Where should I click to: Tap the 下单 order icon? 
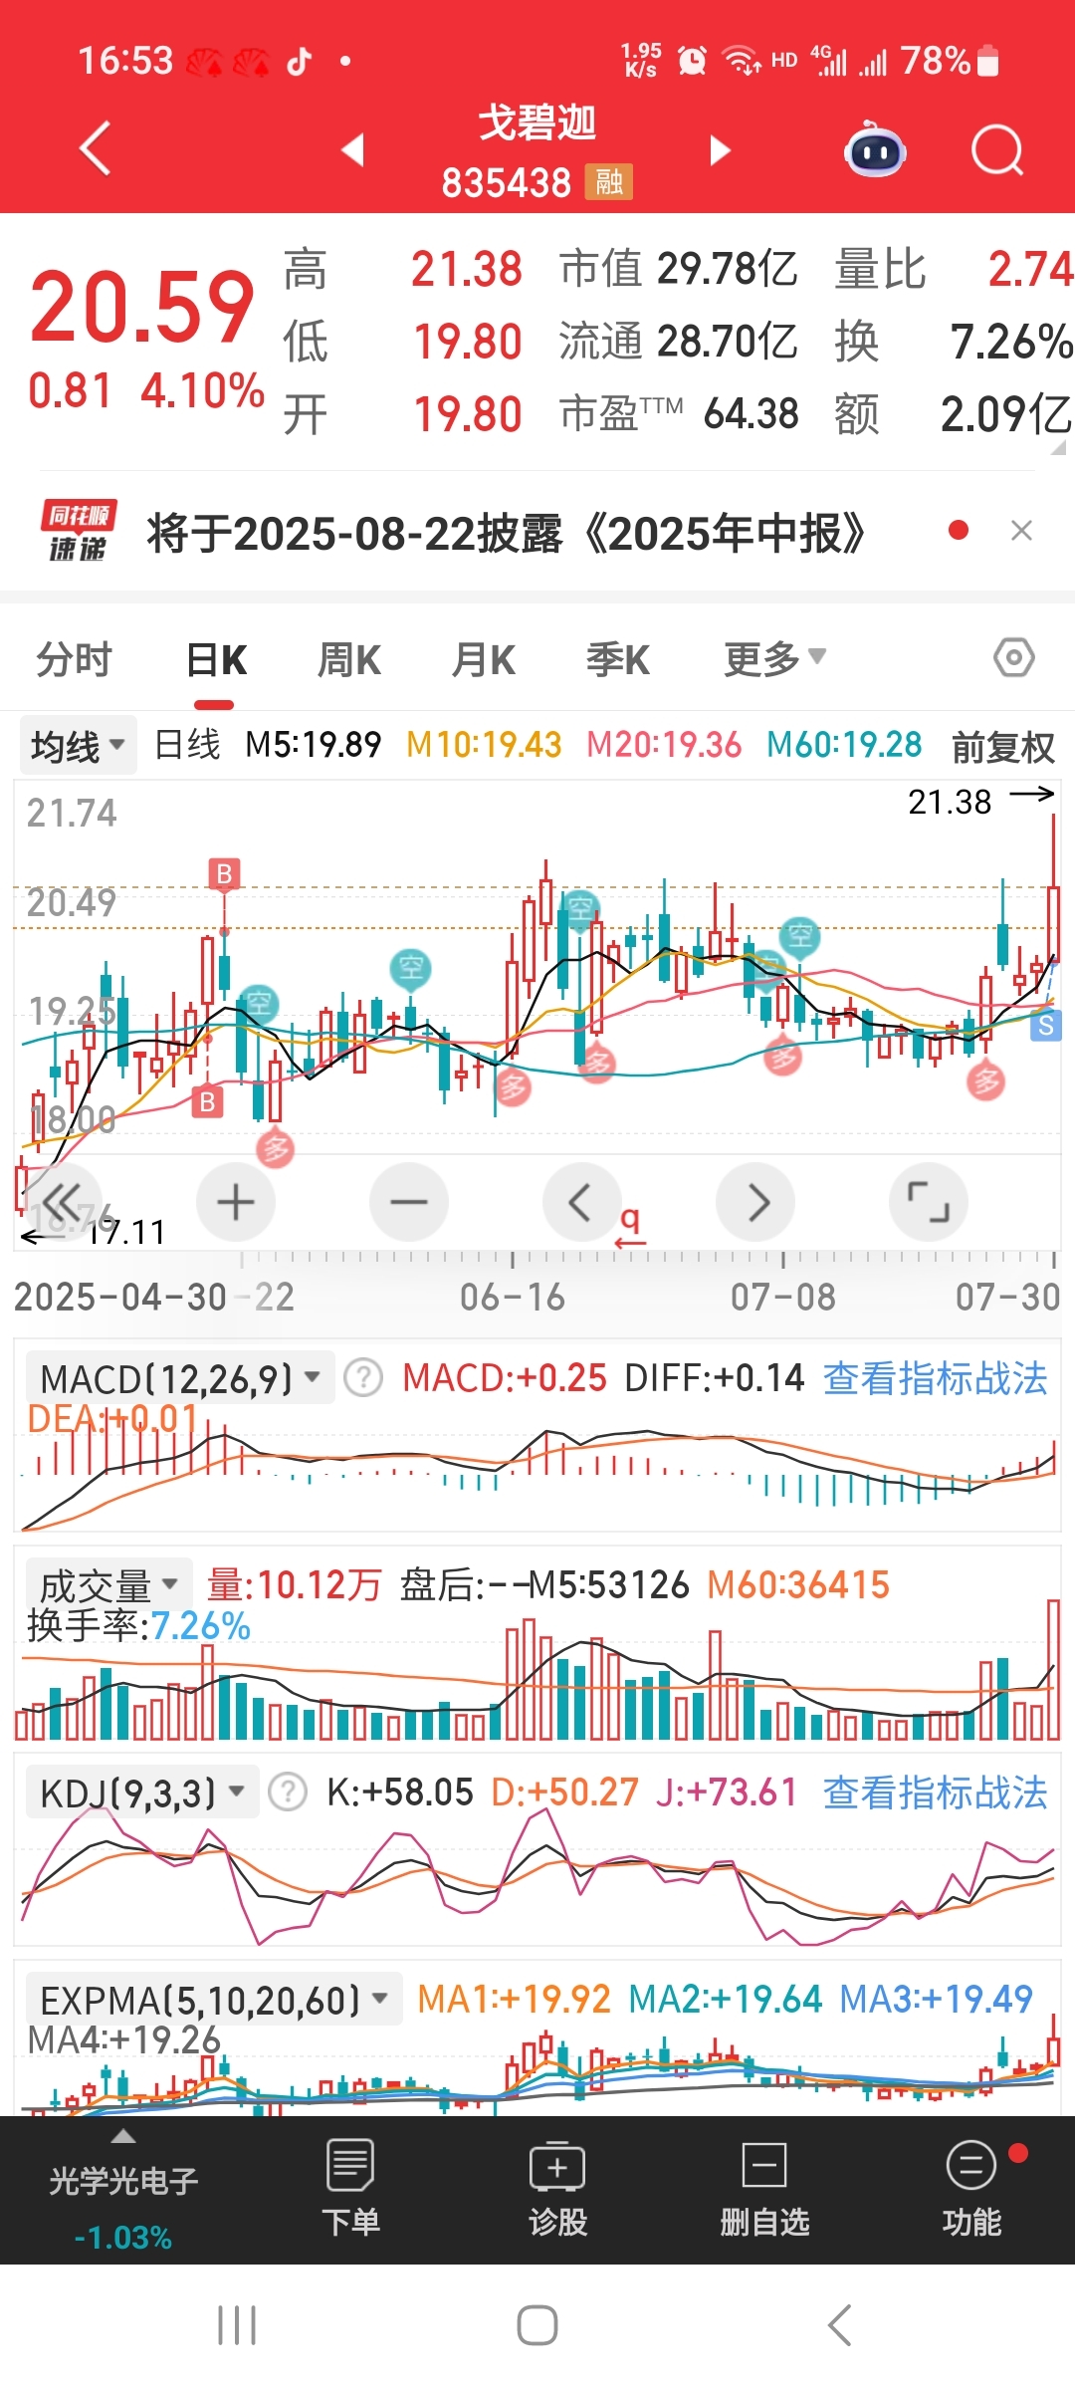350,2187
